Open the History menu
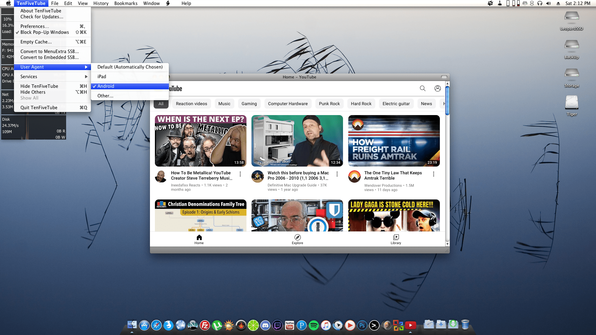Screen dimensions: 596x335 tap(101, 3)
